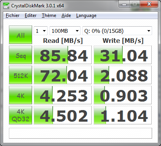Click the 4K QD32 write result 1.104
Image resolution: width=161 pixels, height=146 pixels.
[x=123, y=115]
